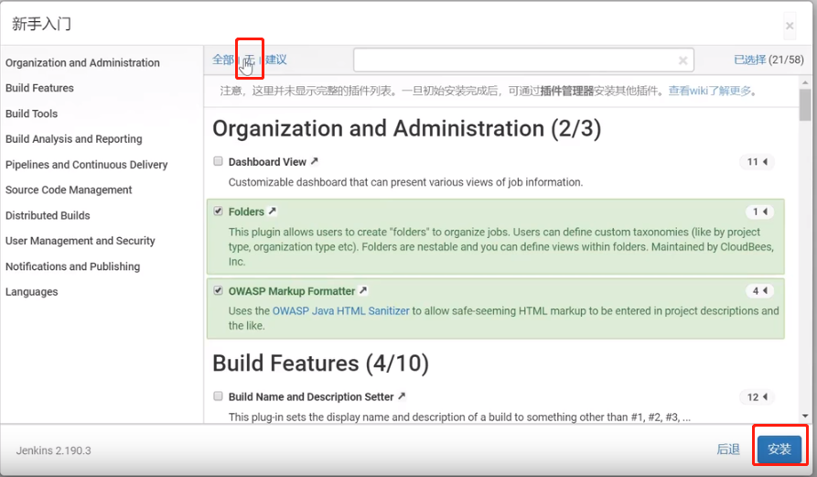Click the Dashboard View plugin name
The width and height of the screenshot is (817, 477).
[x=267, y=162]
